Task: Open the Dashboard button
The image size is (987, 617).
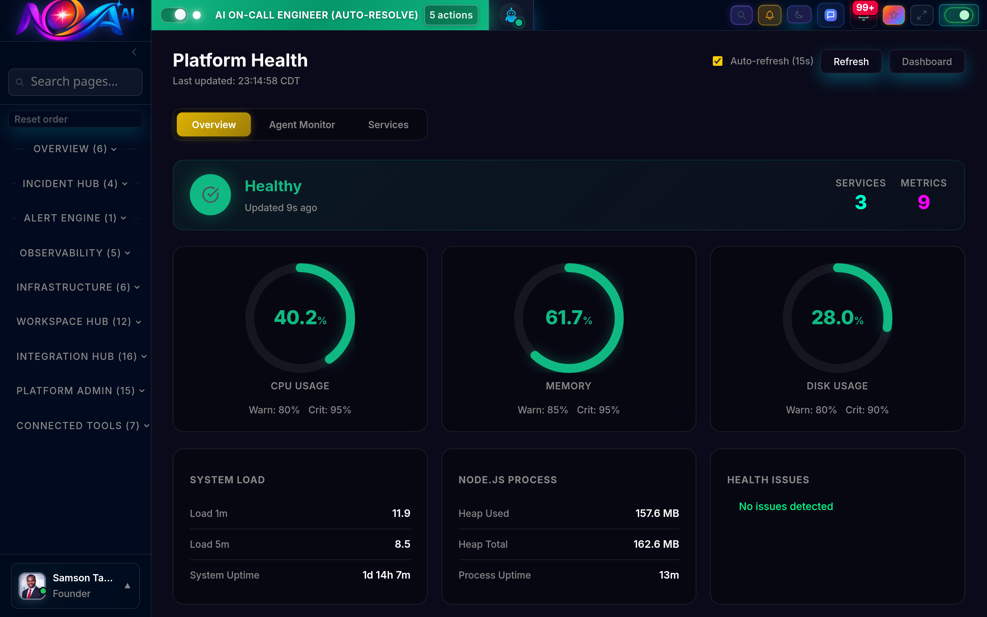Action: 927,61
